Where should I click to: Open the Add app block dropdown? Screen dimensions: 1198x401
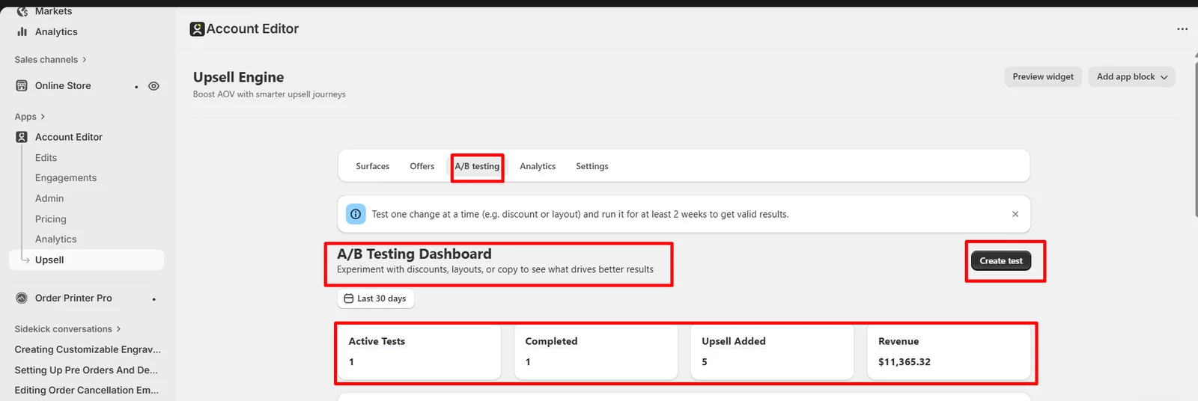pyautogui.click(x=1131, y=77)
